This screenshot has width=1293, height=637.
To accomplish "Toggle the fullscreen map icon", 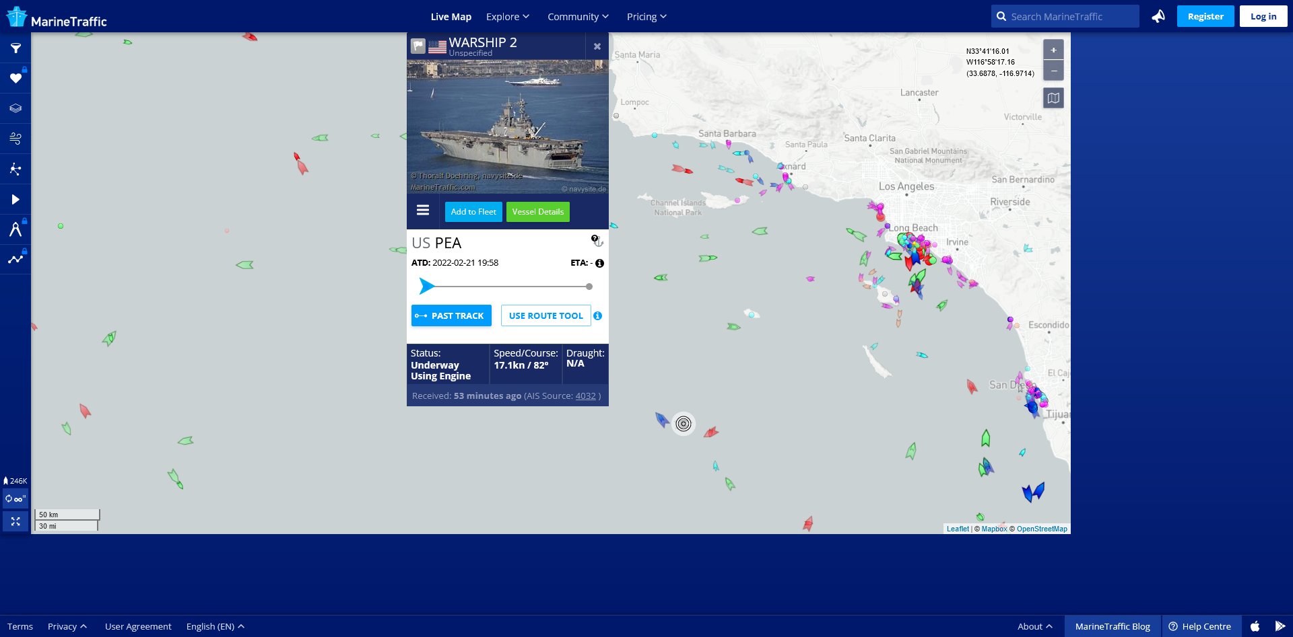I will pyautogui.click(x=15, y=521).
